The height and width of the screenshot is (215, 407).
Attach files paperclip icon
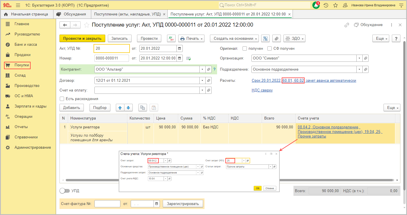point(276,39)
